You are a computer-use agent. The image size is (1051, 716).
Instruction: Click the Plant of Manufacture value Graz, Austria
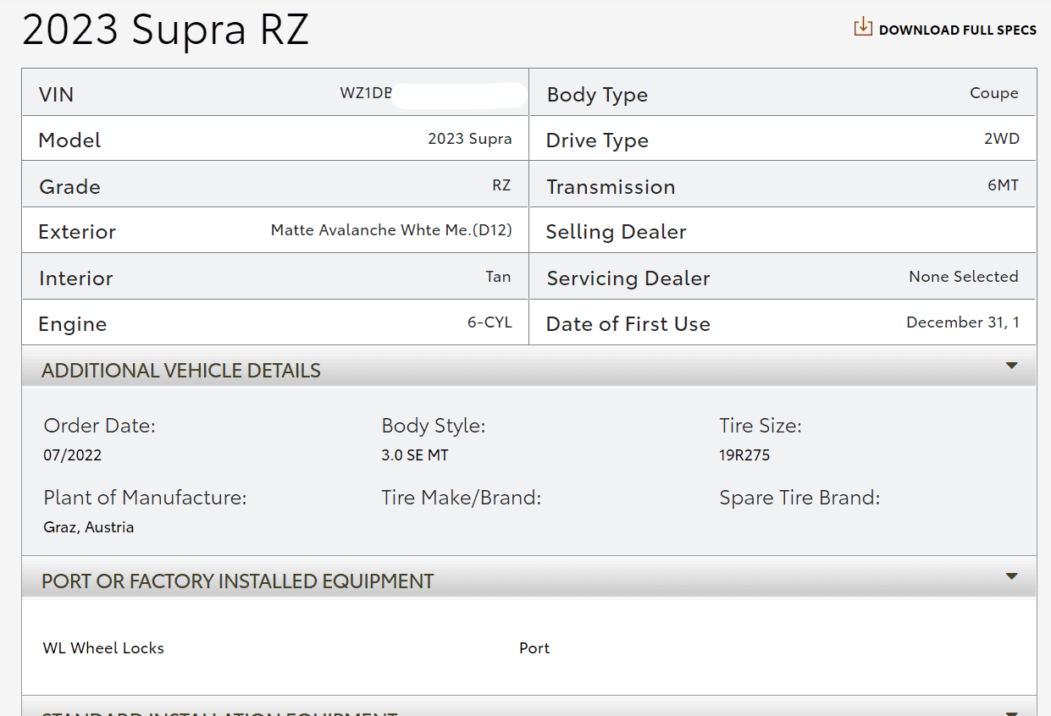click(89, 527)
